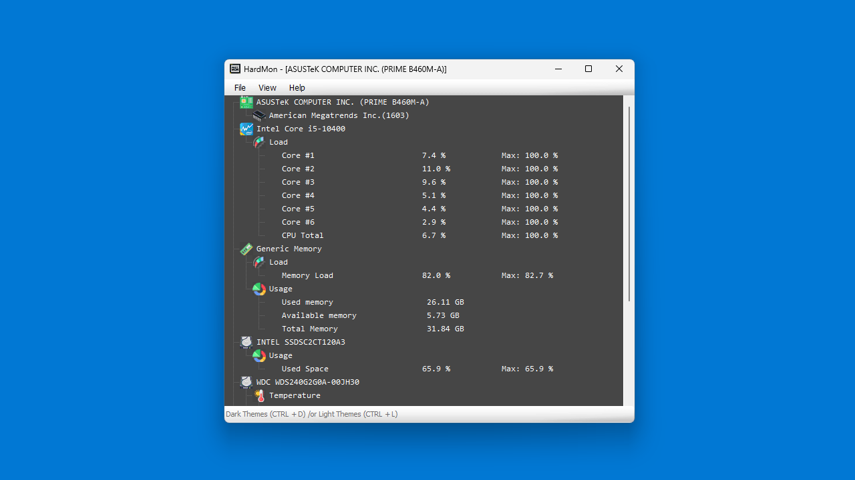Select the Used memory row
Viewport: 855px width, 480px height.
point(373,302)
